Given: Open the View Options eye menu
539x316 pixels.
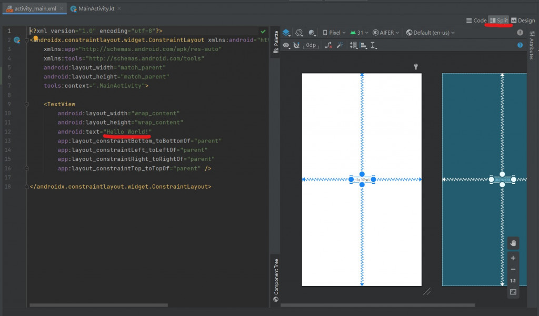Looking at the screenshot, I should (286, 45).
